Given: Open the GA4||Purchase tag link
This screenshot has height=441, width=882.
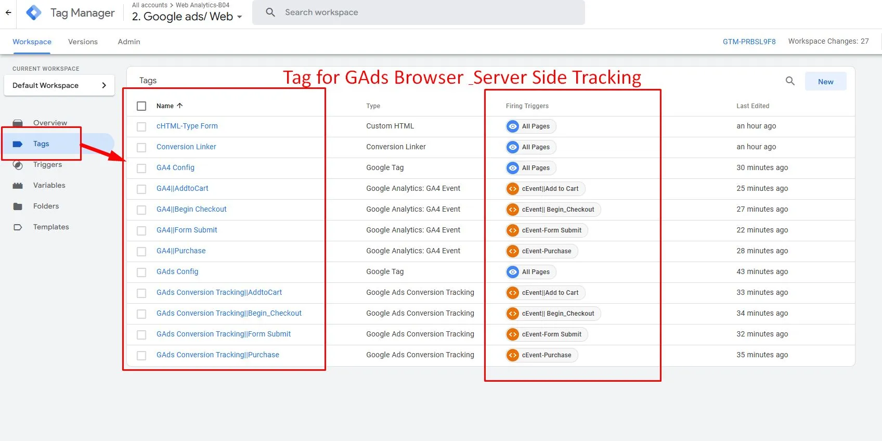Looking at the screenshot, I should [181, 251].
